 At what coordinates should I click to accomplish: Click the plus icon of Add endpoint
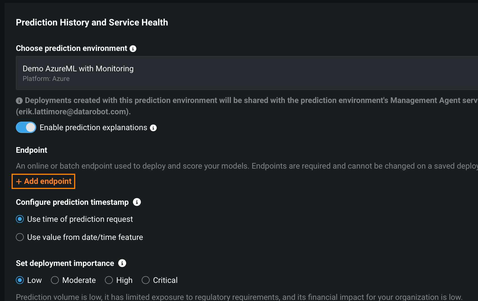(19, 182)
